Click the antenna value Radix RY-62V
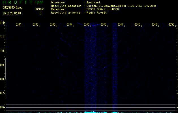 [x=97, y=13]
